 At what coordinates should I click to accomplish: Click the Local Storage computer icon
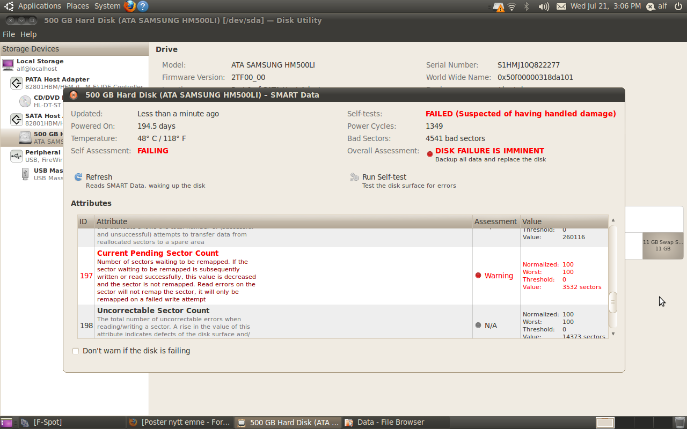coord(8,65)
